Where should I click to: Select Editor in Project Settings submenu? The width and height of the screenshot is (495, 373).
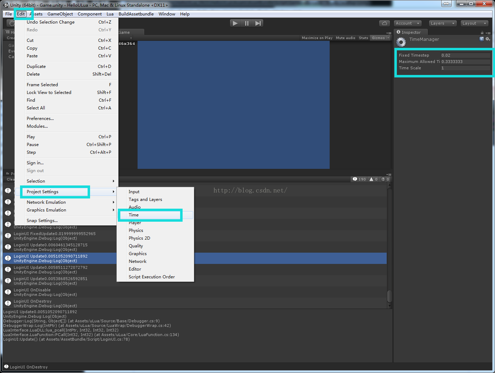[156, 269]
